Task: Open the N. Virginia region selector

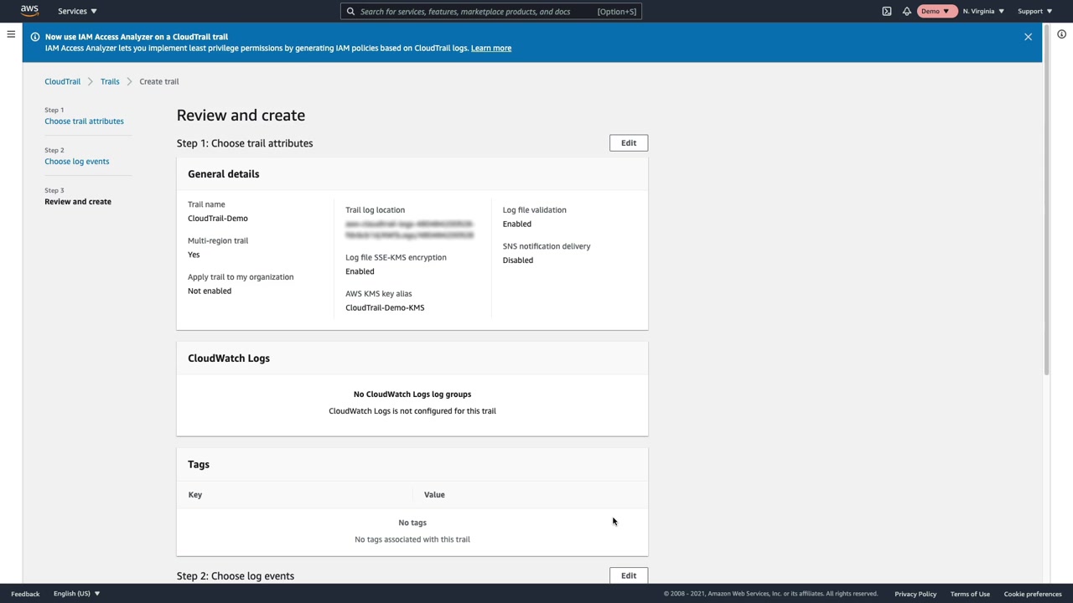Action: pyautogui.click(x=983, y=12)
